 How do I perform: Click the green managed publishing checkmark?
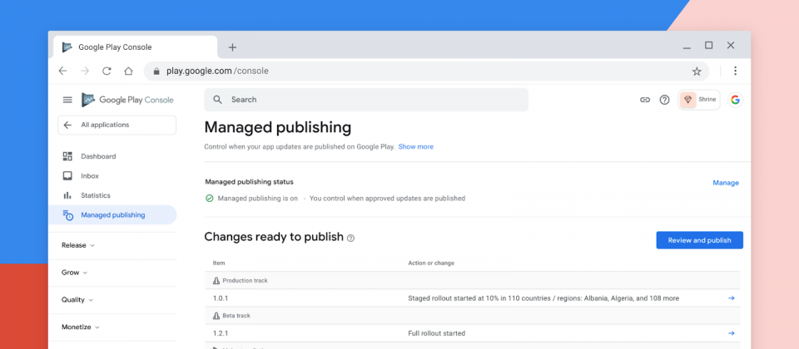pos(210,199)
